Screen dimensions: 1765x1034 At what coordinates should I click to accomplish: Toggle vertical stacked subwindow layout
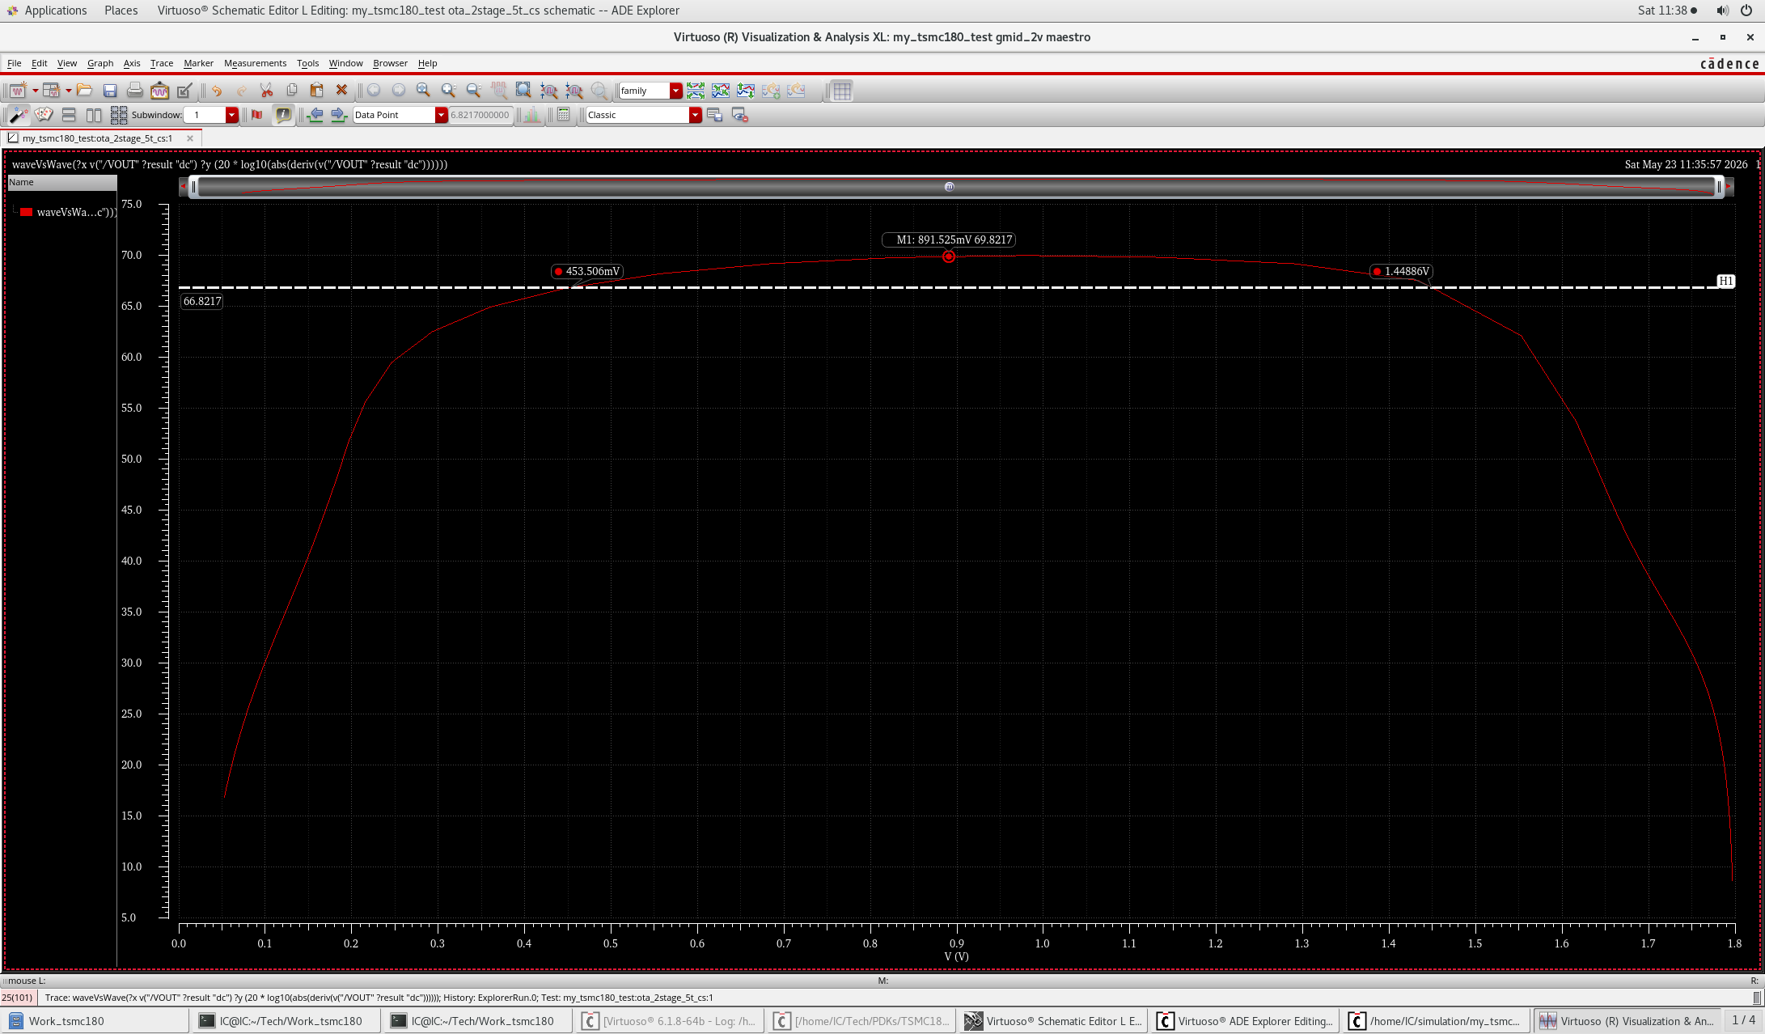tap(69, 115)
